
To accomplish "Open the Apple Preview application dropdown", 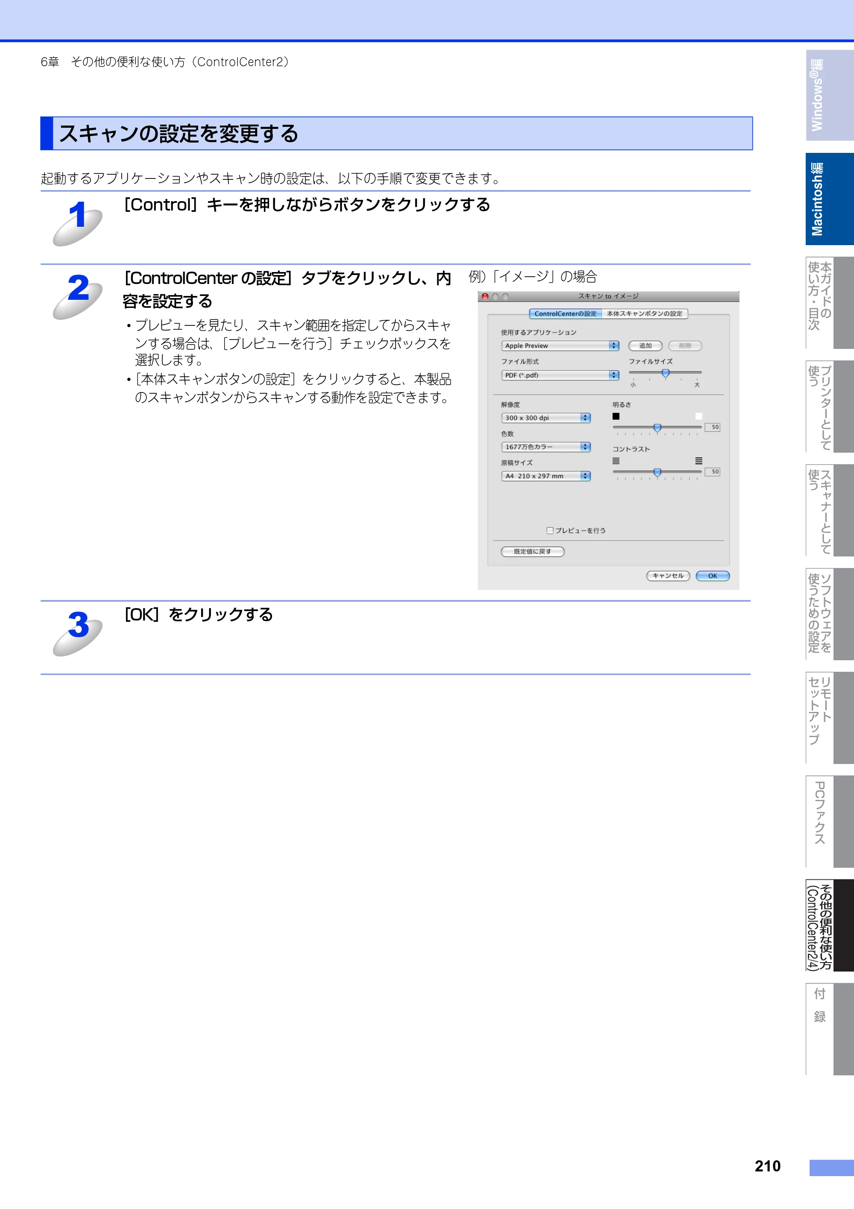I will pyautogui.click(x=560, y=346).
